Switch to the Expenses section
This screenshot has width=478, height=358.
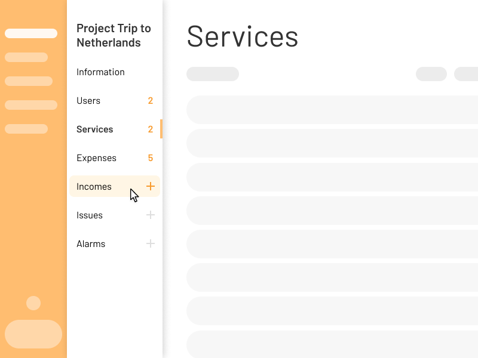96,158
